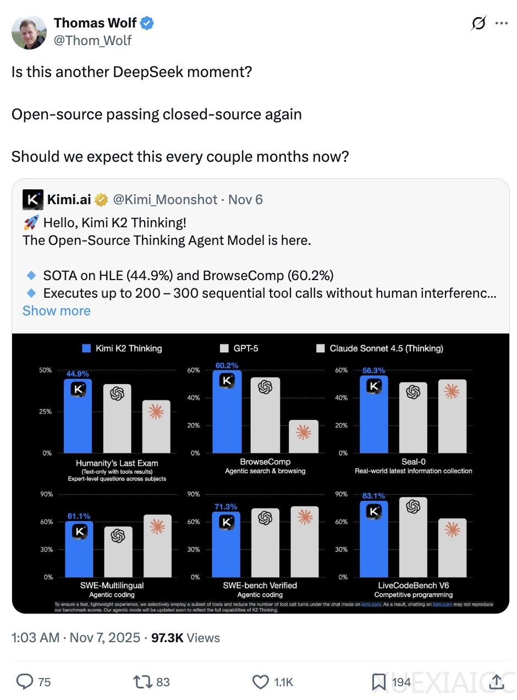Click Thomas Wolf's blue verified badge
The height and width of the screenshot is (700, 517).
click(147, 23)
